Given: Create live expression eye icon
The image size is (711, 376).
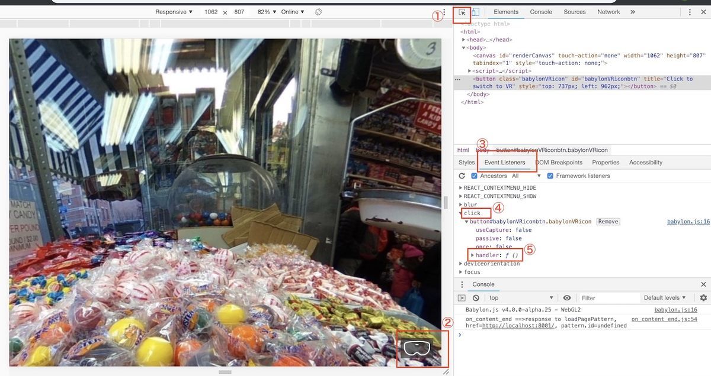Looking at the screenshot, I should coord(567,298).
